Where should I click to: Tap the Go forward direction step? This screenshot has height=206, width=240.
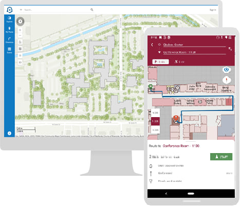191,173
